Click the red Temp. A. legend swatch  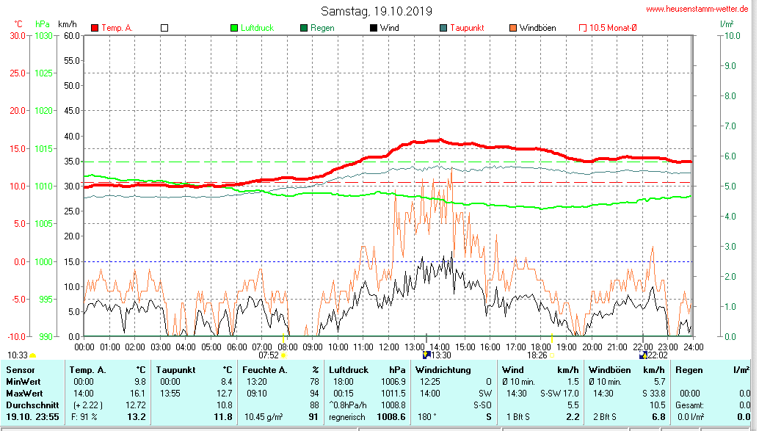95,28
